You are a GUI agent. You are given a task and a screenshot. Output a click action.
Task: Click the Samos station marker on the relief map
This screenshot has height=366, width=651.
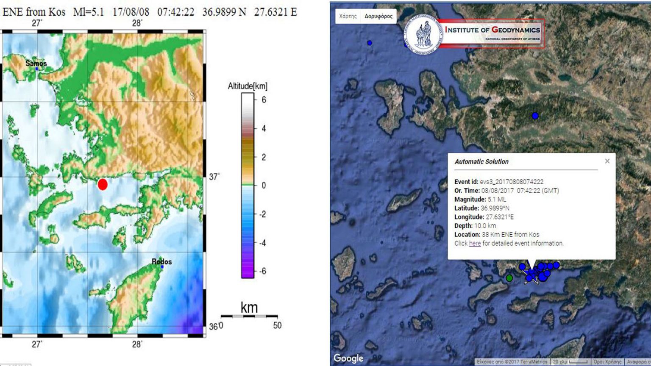(x=37, y=68)
